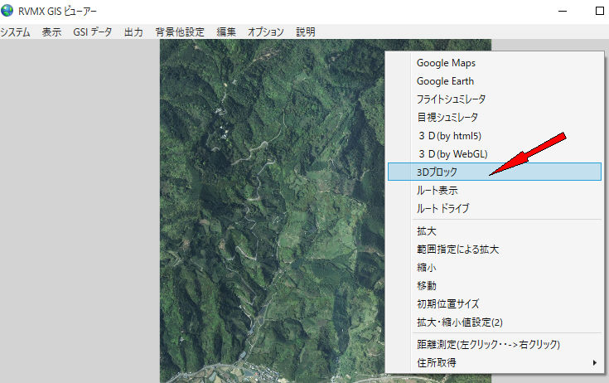Open the 説明 menu
This screenshot has height=383, width=609.
pos(305,32)
